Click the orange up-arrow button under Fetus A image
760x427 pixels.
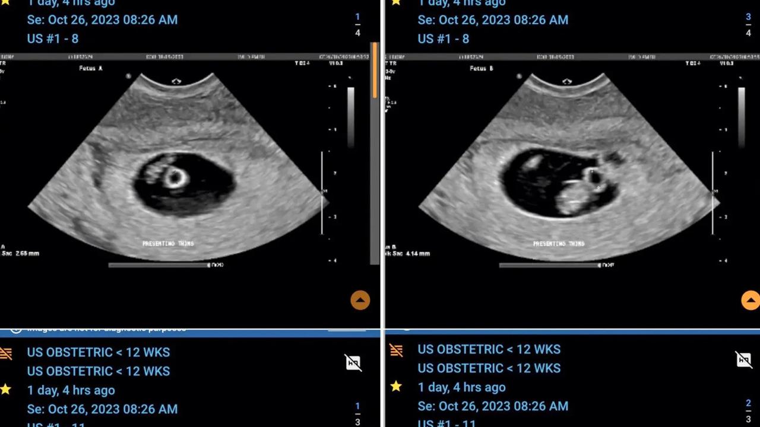click(360, 300)
